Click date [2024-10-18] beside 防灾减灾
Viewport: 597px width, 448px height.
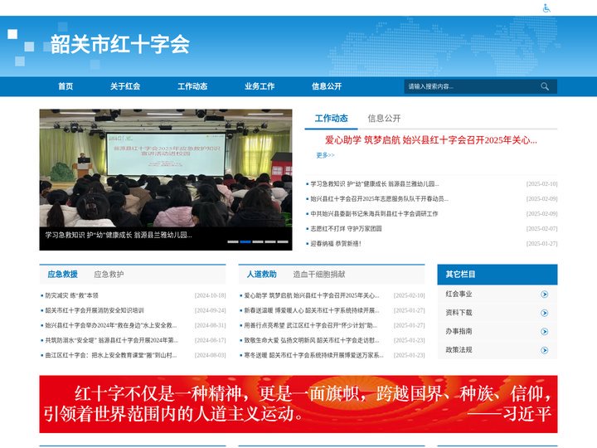click(x=210, y=295)
